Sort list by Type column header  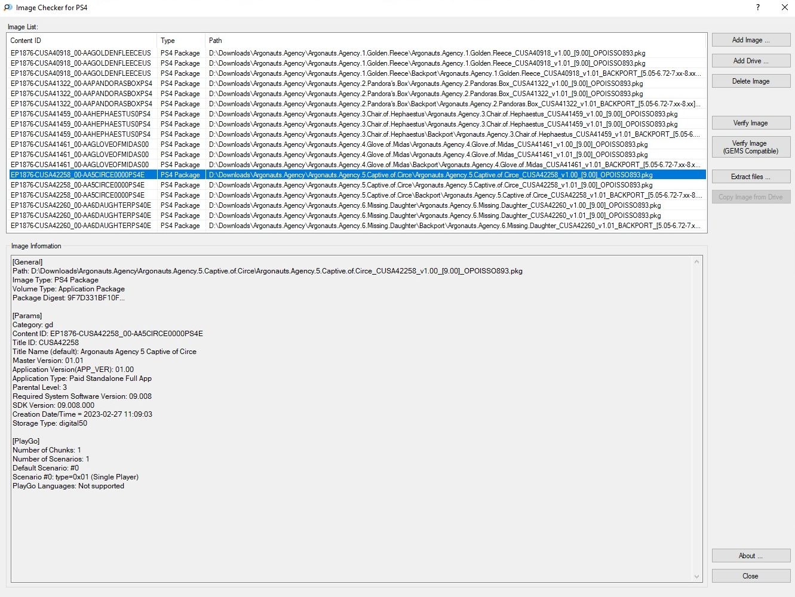tap(180, 41)
